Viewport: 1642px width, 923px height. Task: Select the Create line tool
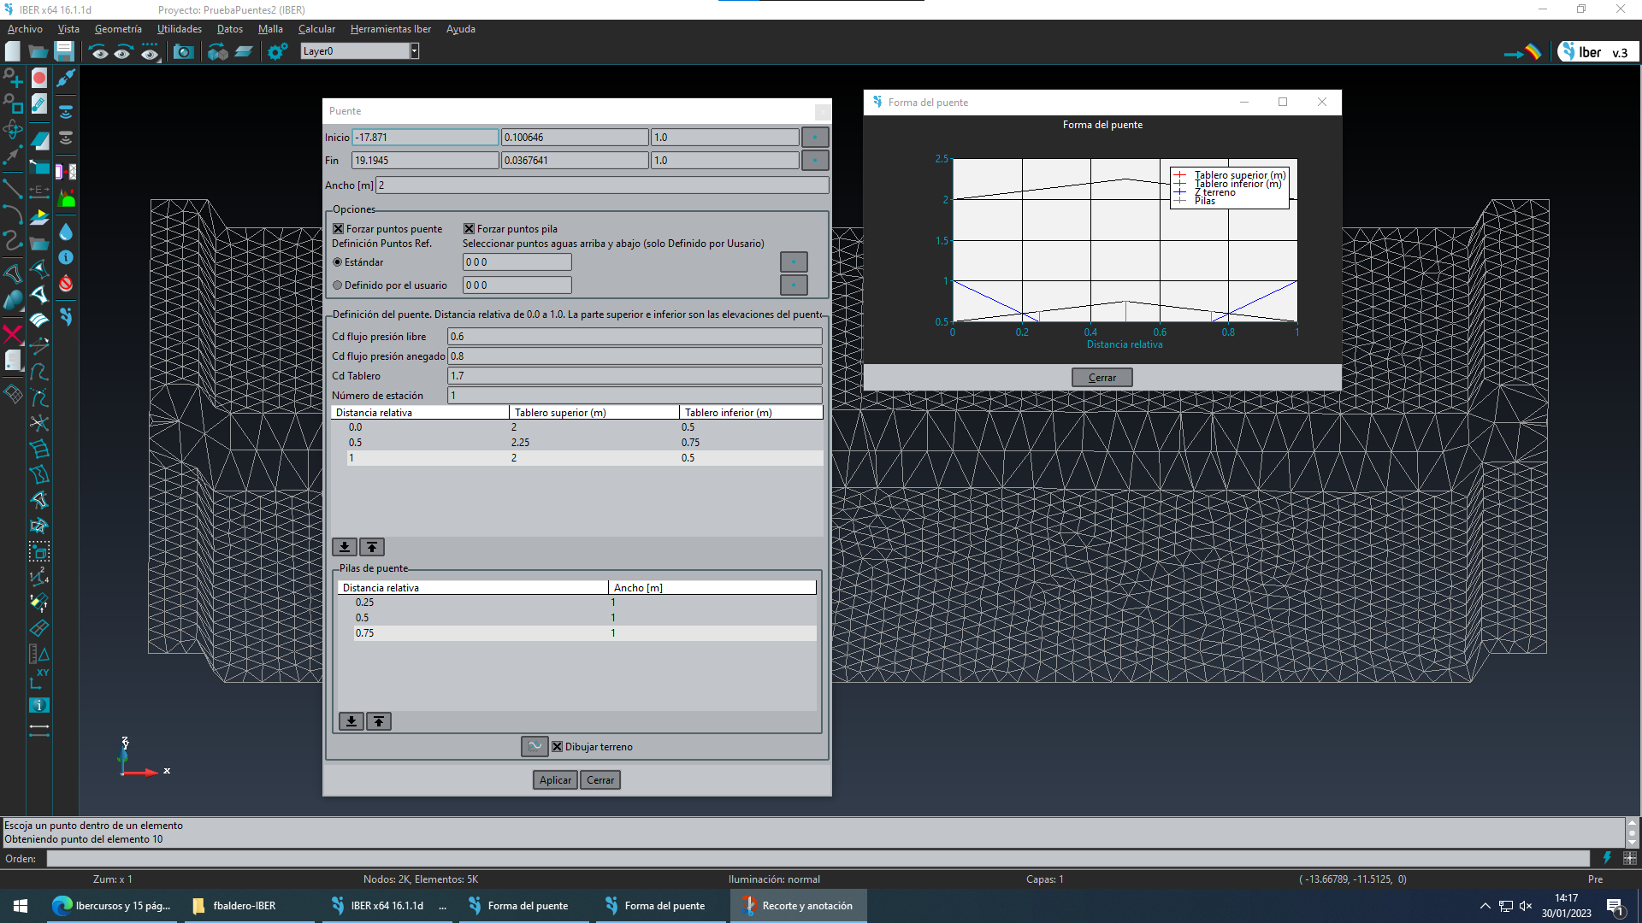[x=13, y=187]
